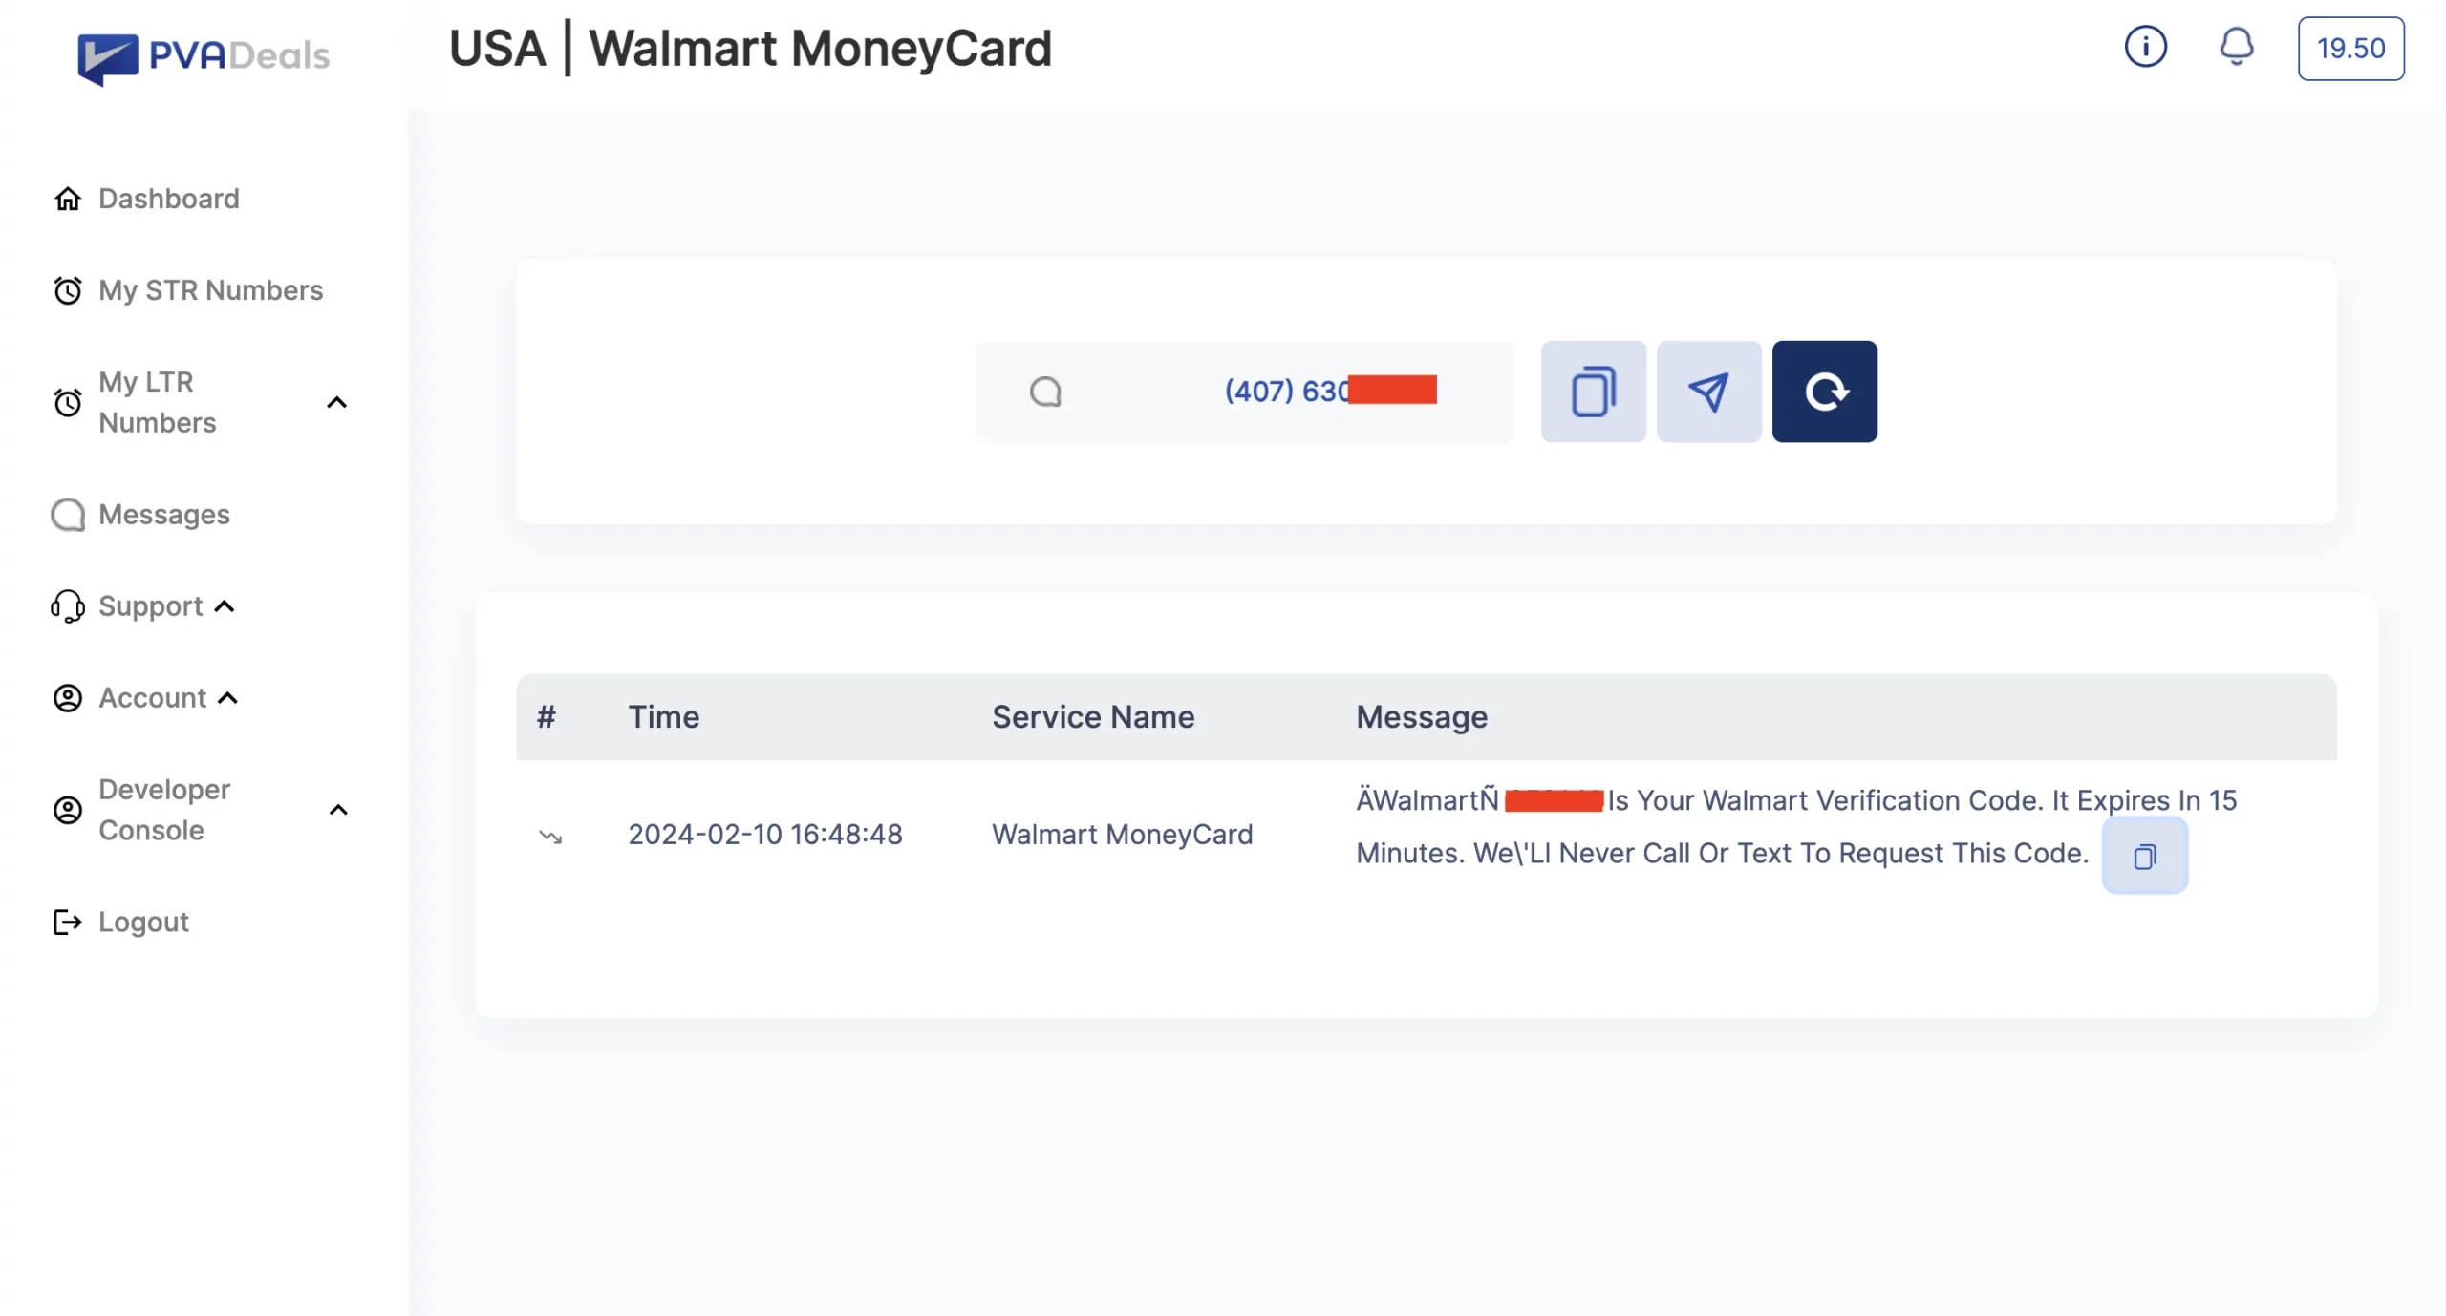The width and height of the screenshot is (2446, 1316).
Task: Click the Walmart verification code message text
Action: (x=1796, y=827)
